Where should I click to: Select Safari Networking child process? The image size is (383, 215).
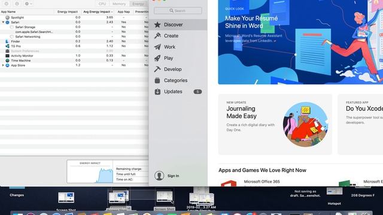point(28,36)
